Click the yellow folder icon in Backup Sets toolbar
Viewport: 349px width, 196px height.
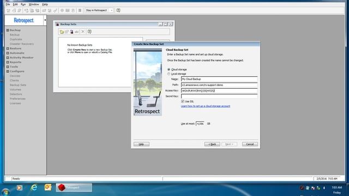(x=62, y=32)
